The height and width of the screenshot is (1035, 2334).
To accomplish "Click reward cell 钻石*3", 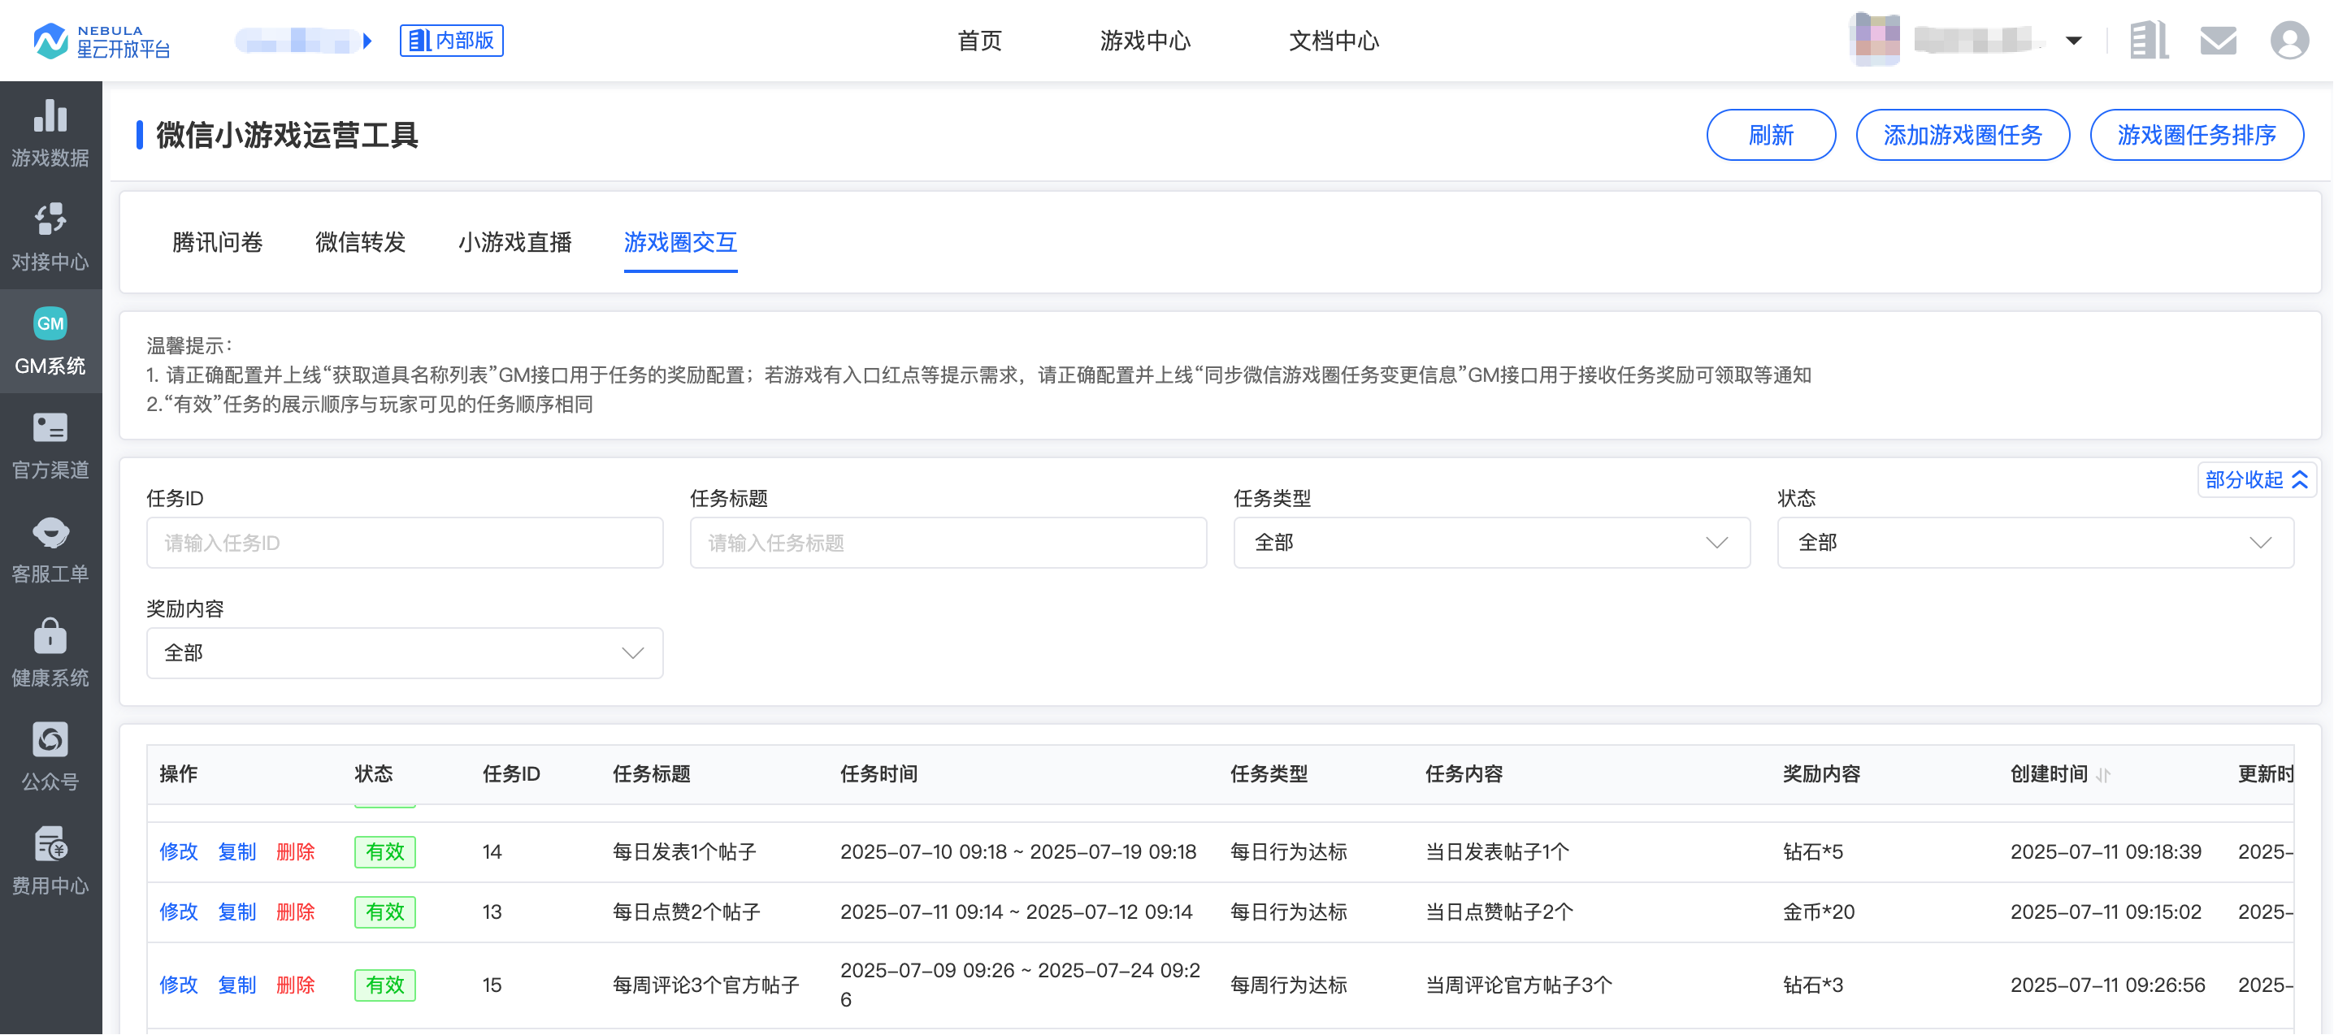I will point(1813,986).
